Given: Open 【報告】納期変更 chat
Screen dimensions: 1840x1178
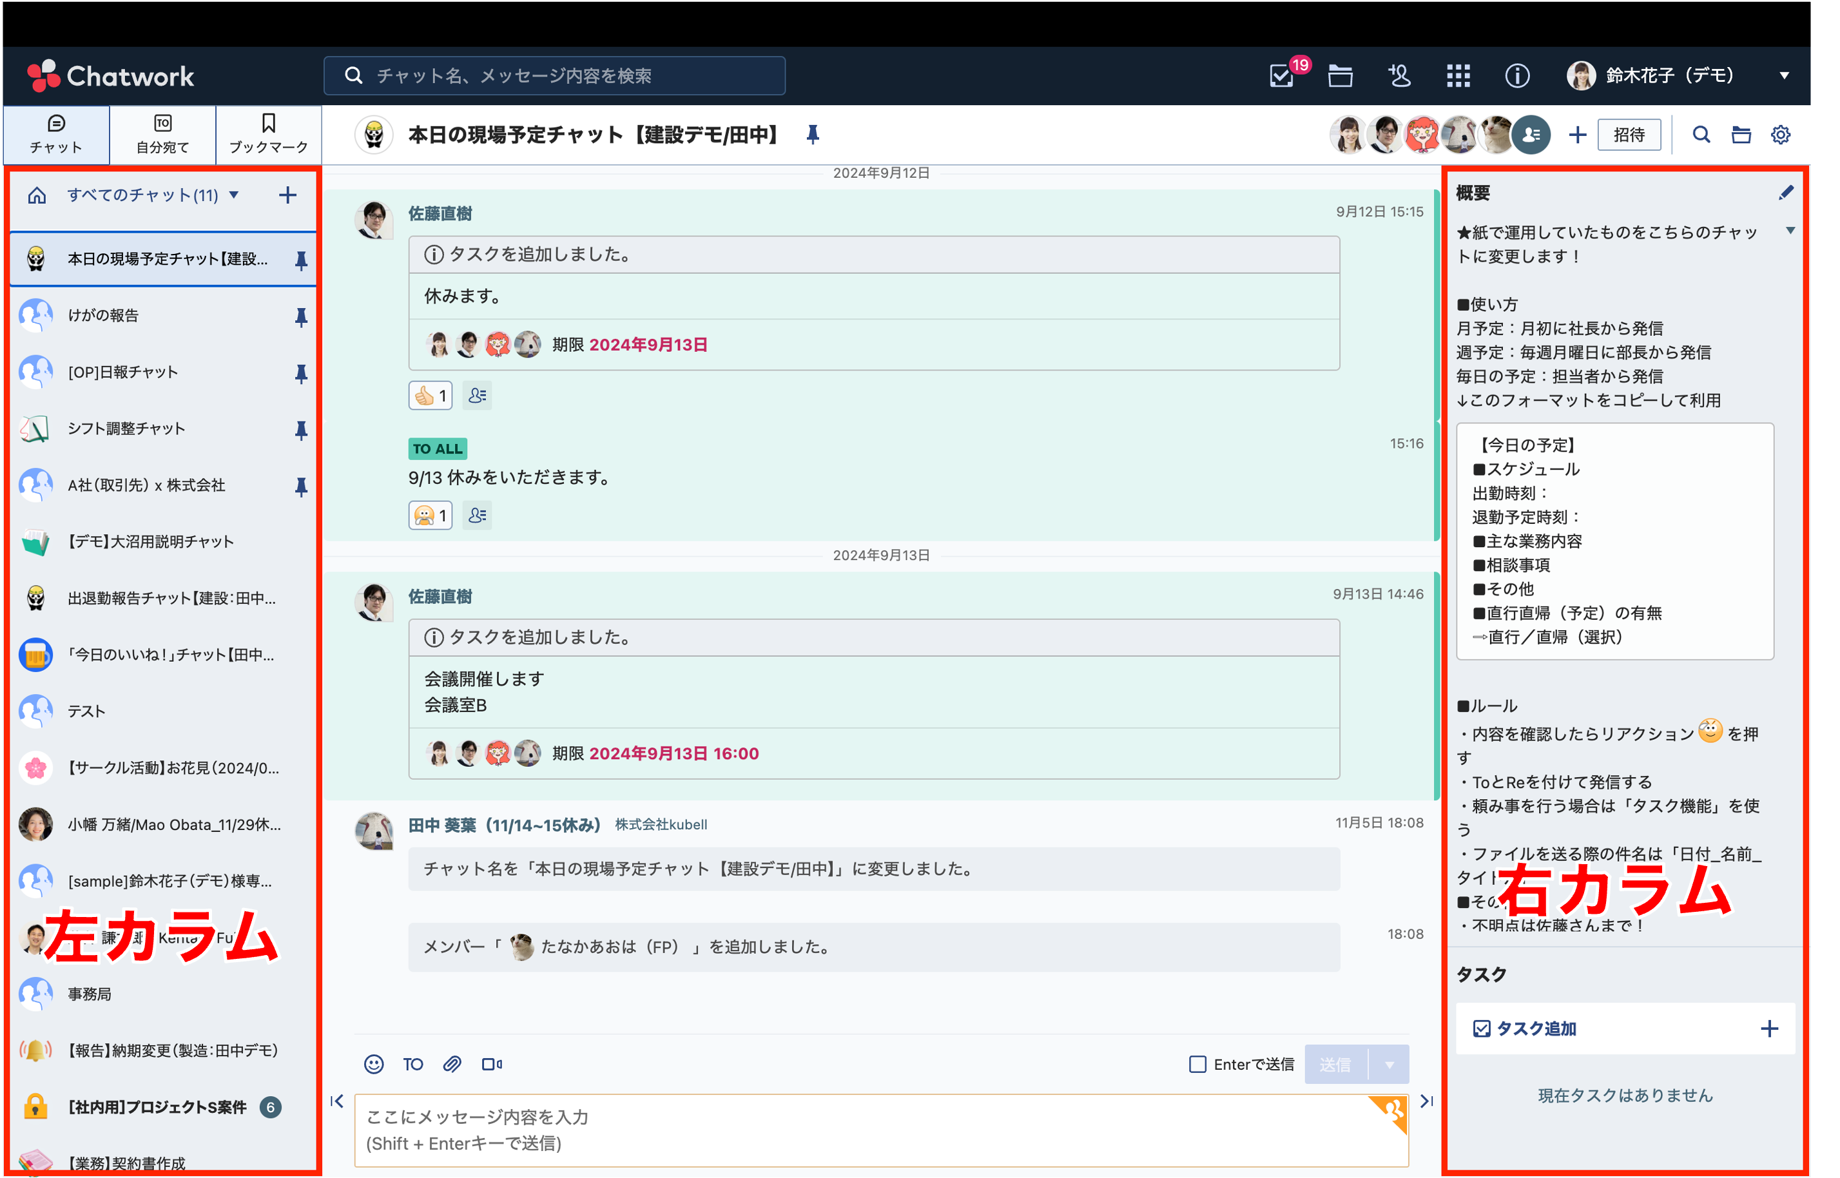Looking at the screenshot, I should coord(163,1052).
